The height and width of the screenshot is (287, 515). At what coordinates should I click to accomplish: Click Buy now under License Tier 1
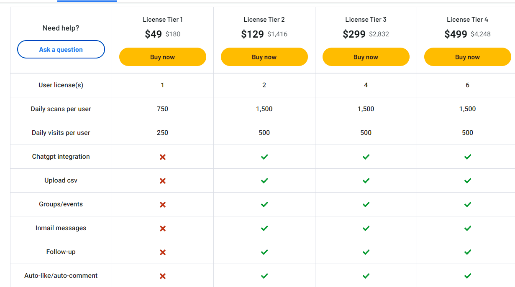162,56
